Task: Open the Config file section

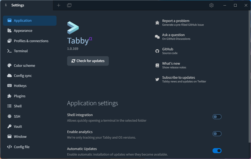Action: click(21, 147)
